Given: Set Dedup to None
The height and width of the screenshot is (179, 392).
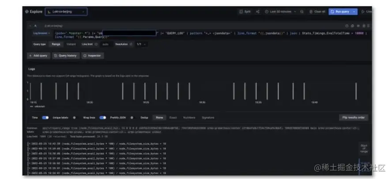Looking at the screenshot, I should (159, 117).
